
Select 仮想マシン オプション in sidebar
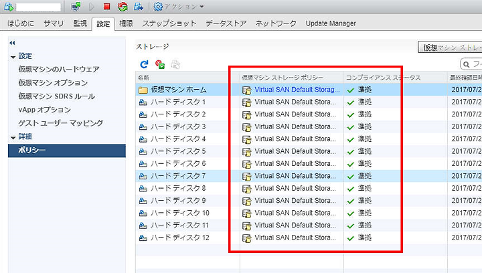53,82
